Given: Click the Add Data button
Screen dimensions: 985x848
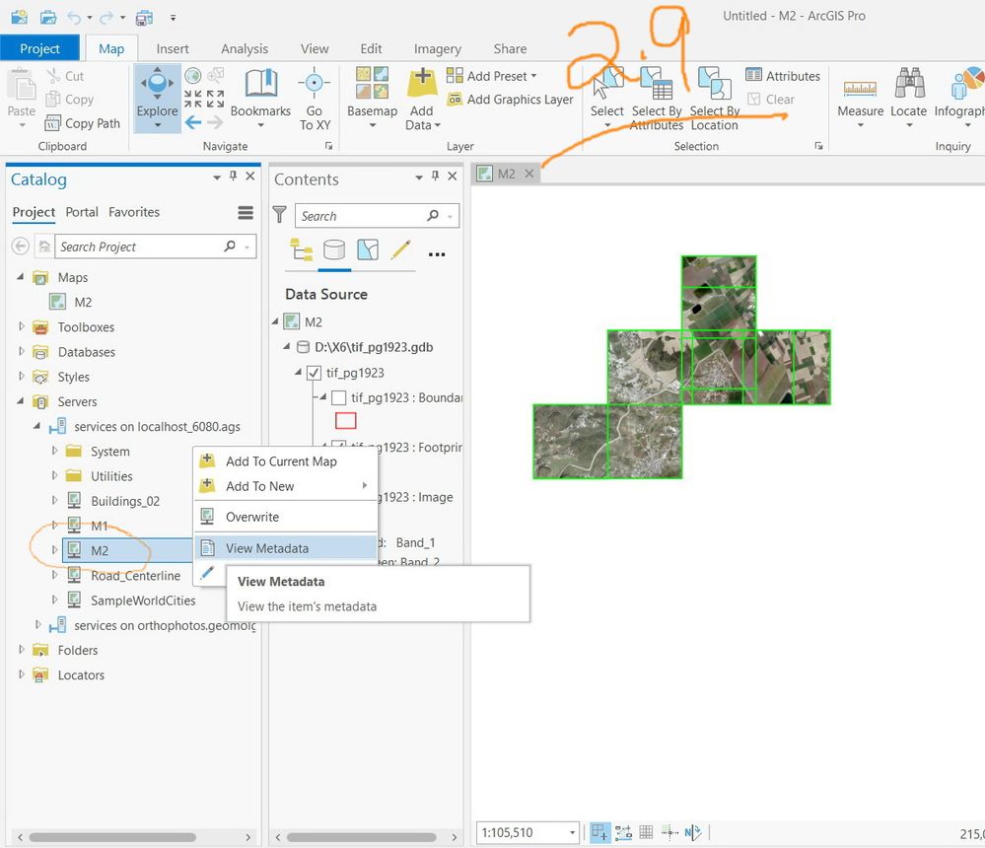Looking at the screenshot, I should click(x=422, y=100).
